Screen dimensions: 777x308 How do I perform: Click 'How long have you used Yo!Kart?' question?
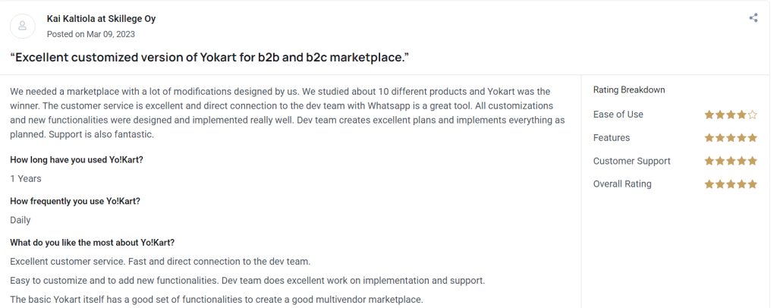(x=77, y=159)
